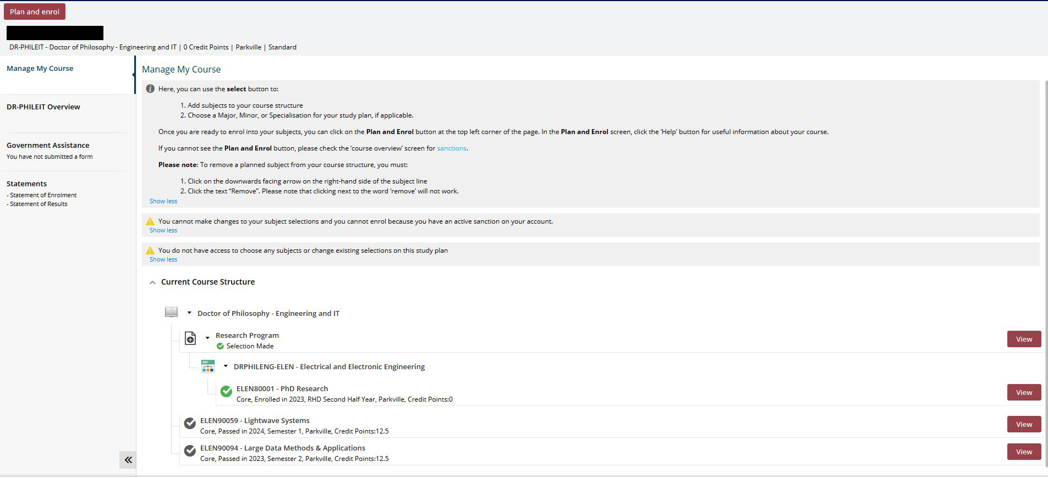
Task: Click View button for ELEN90059 Lightwave Systems
Action: click(1024, 424)
